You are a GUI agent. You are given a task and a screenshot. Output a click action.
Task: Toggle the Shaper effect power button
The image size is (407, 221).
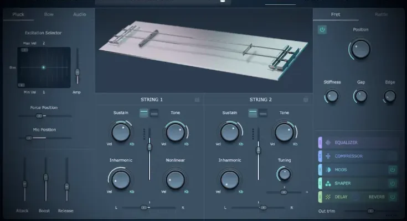click(x=393, y=183)
